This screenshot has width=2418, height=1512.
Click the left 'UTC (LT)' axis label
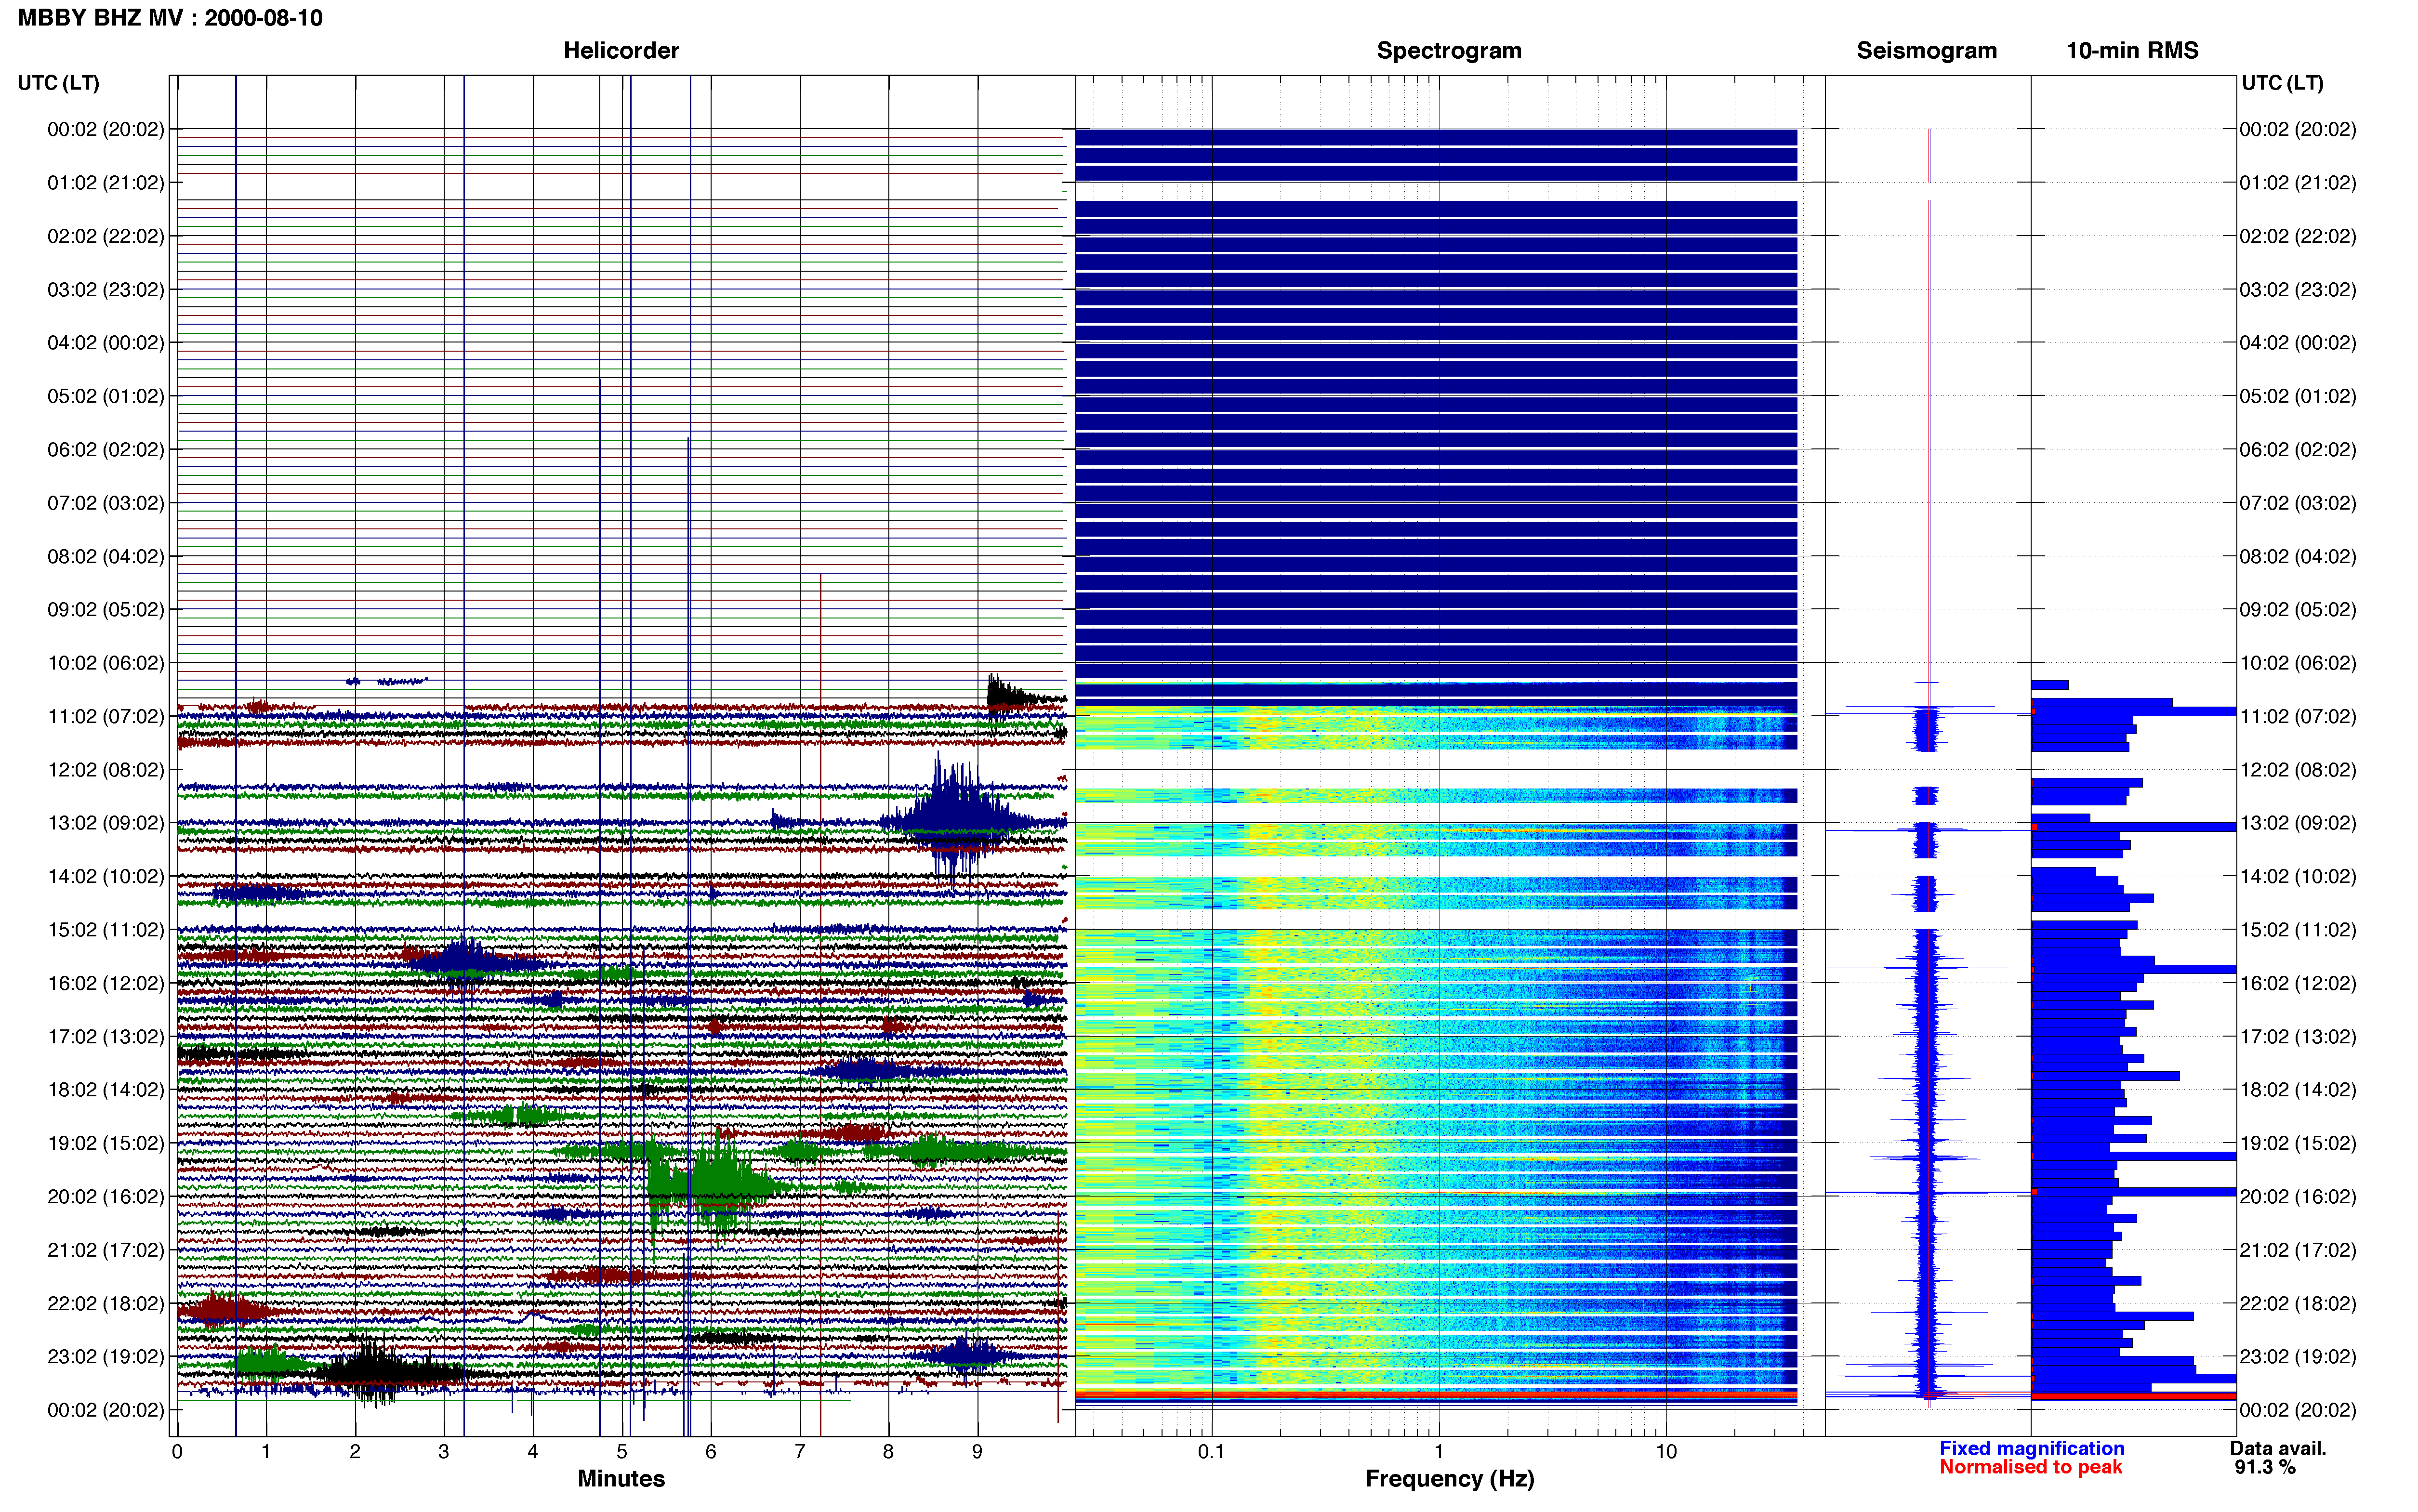pyautogui.click(x=58, y=83)
